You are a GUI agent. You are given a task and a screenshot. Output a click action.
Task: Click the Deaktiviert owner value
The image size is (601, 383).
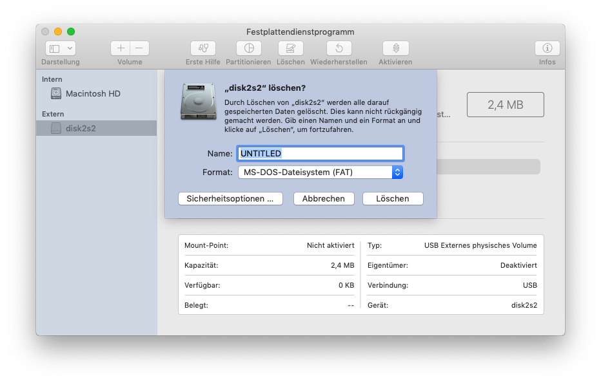click(518, 265)
